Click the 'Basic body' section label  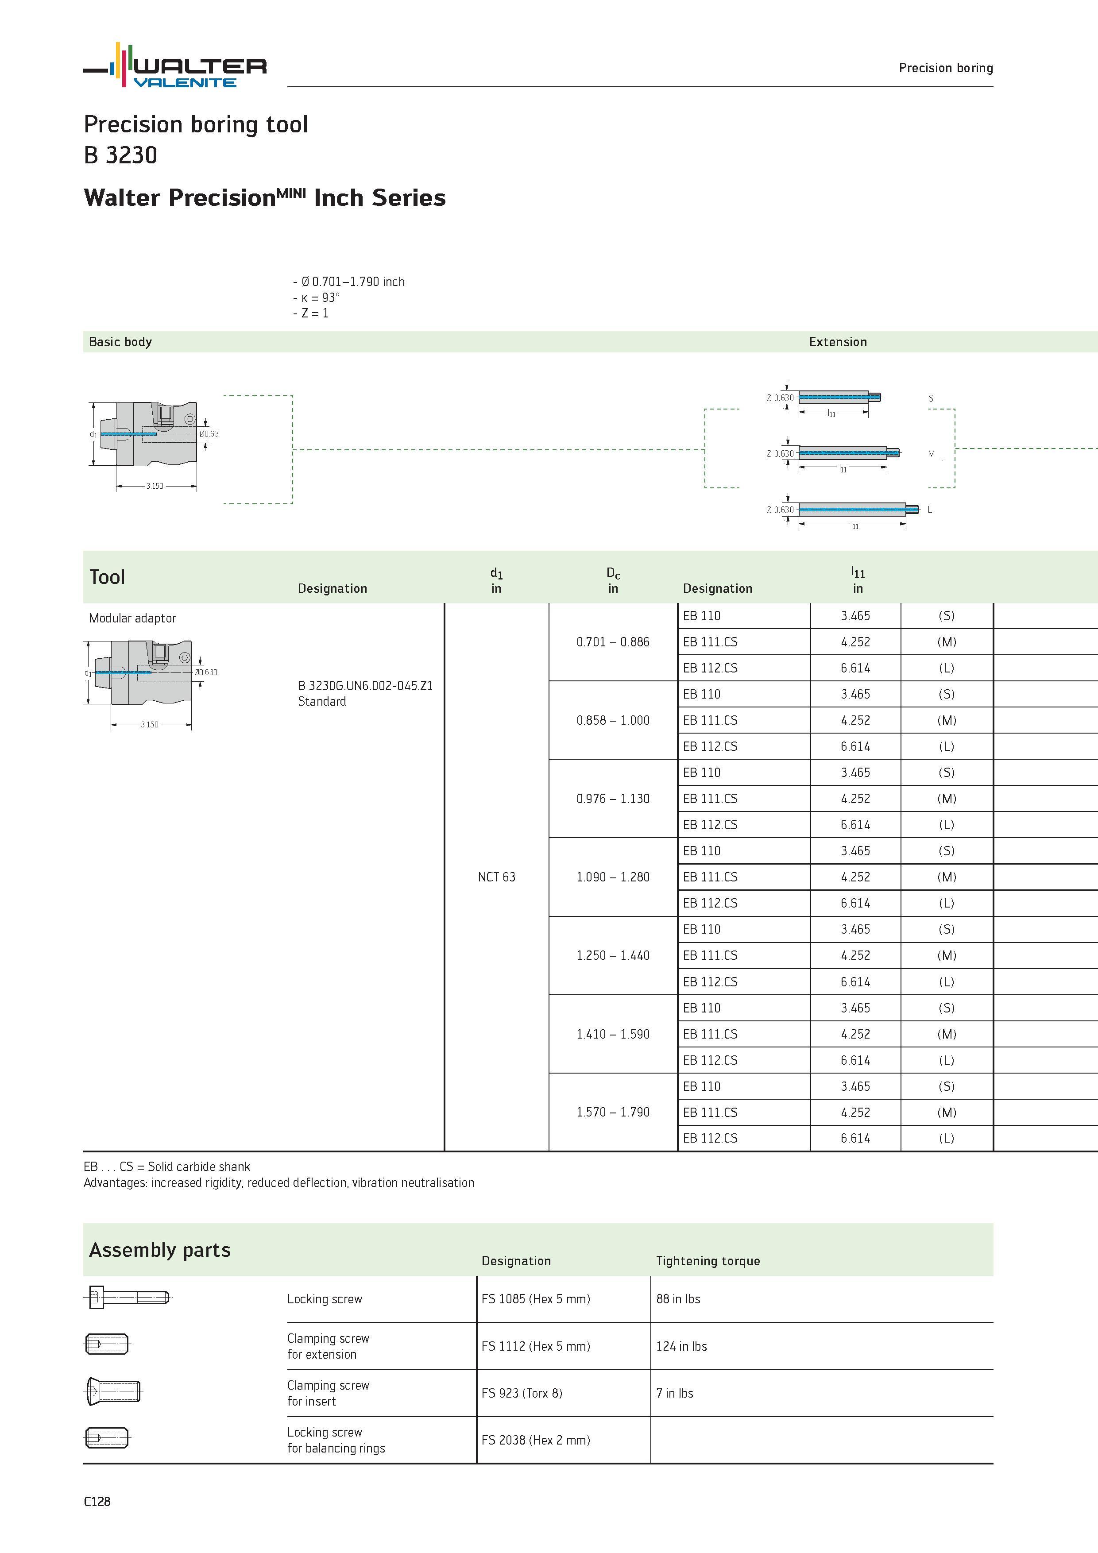[120, 342]
